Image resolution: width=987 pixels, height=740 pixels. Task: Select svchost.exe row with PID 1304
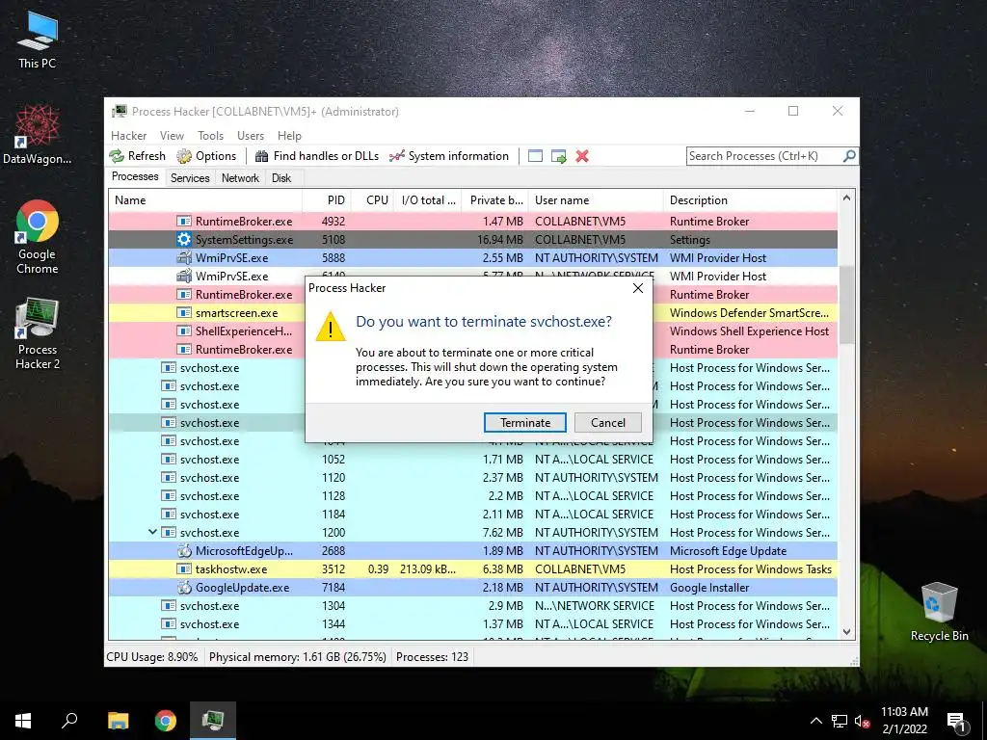tap(472, 605)
